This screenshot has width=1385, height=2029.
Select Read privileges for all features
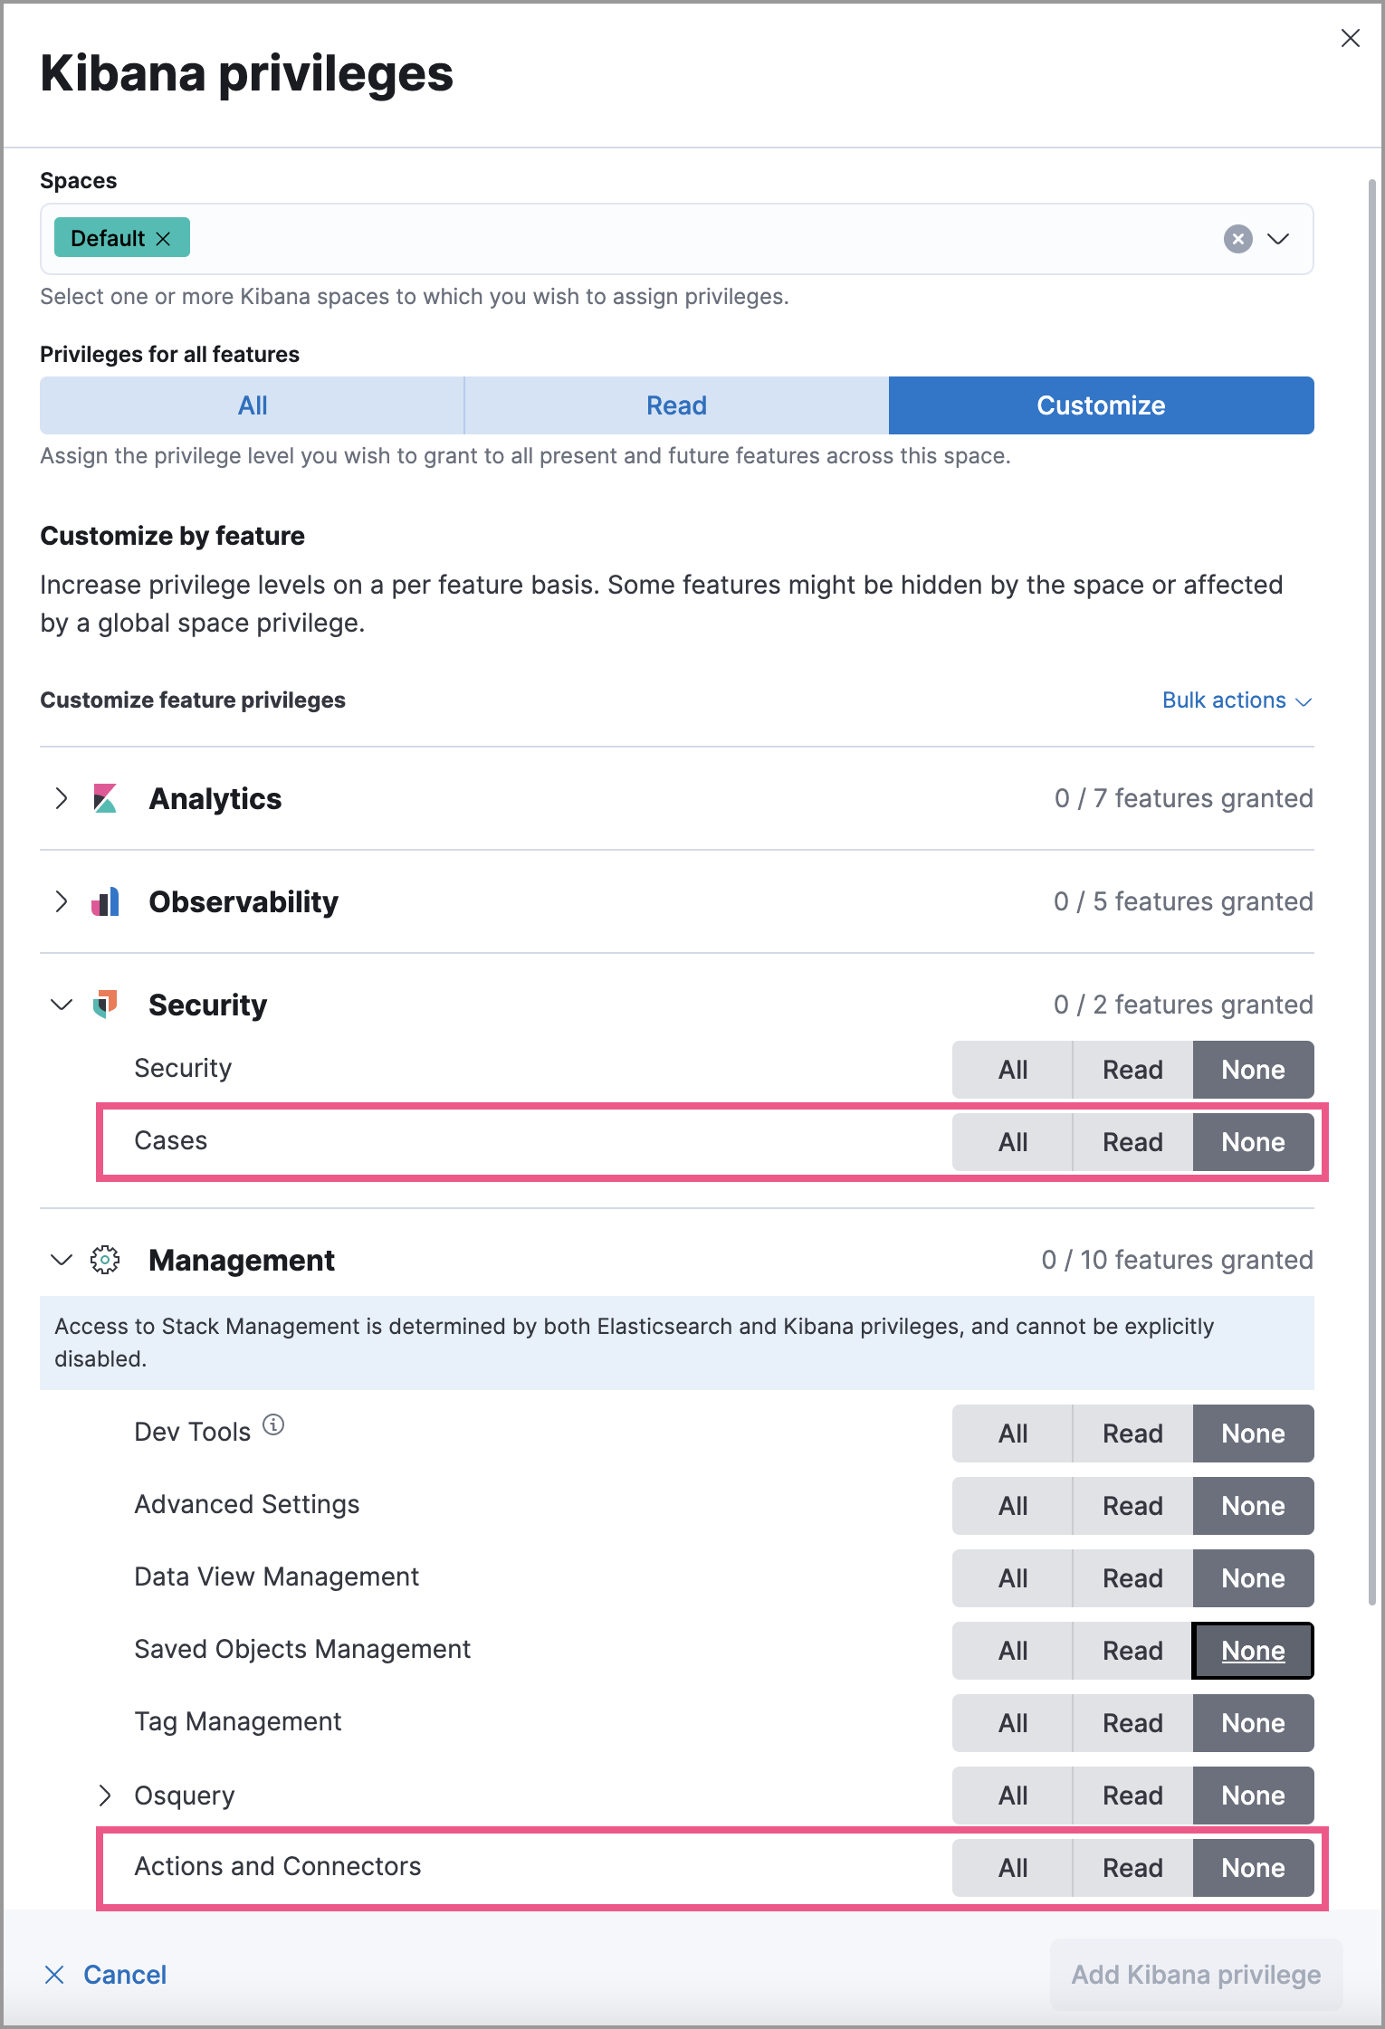tap(676, 405)
